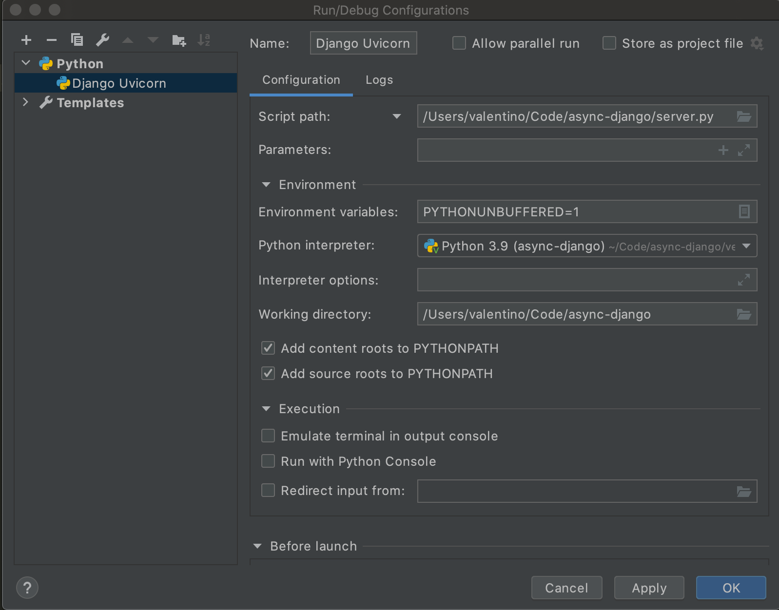Screen dimensions: 779x610
Task: Expand the Templates node
Action: point(26,102)
